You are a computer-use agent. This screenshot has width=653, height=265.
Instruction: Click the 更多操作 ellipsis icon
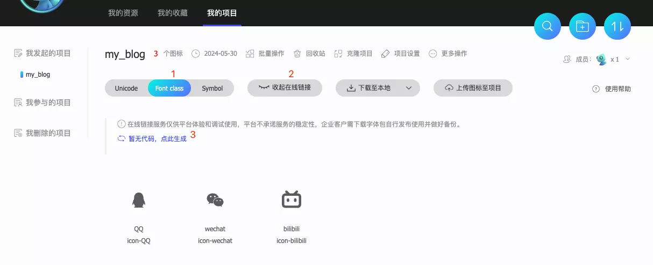pos(432,54)
